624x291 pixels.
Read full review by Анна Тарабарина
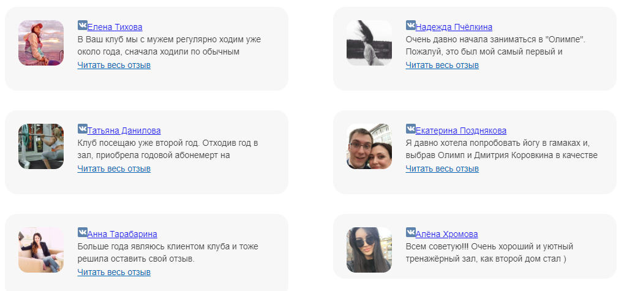click(114, 272)
